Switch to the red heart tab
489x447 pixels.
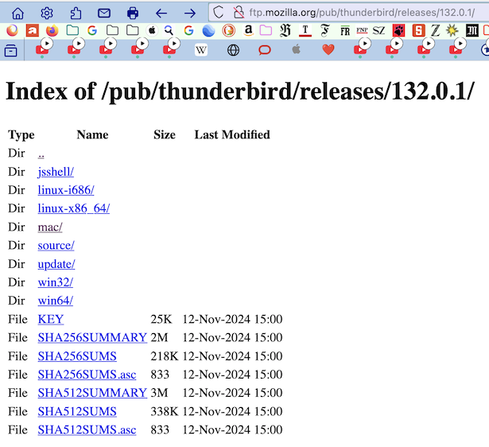click(328, 49)
